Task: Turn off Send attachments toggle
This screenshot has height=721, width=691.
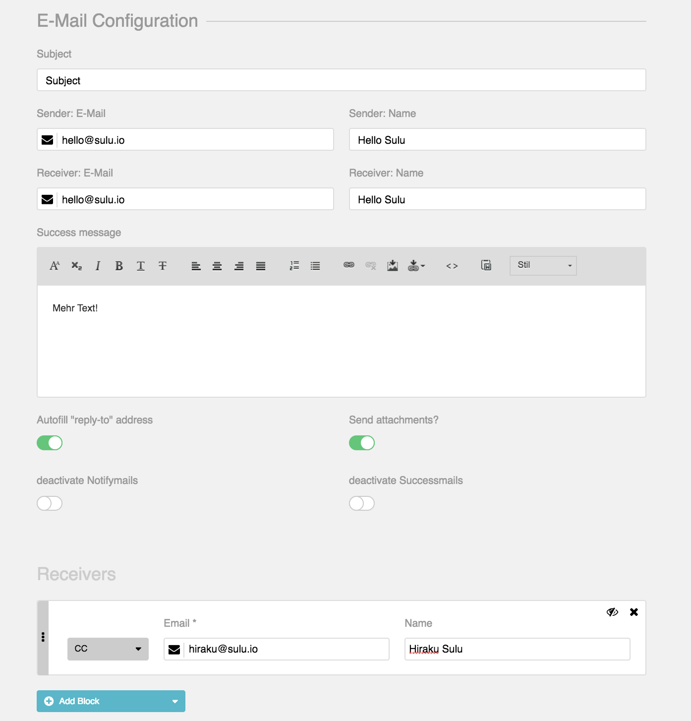Action: (x=362, y=443)
